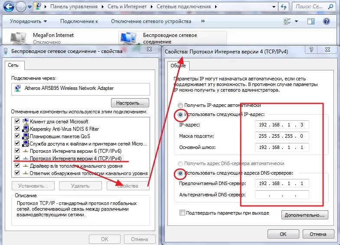Expand arrow after Сеть и Интернет breadcrumb

(x=152, y=7)
